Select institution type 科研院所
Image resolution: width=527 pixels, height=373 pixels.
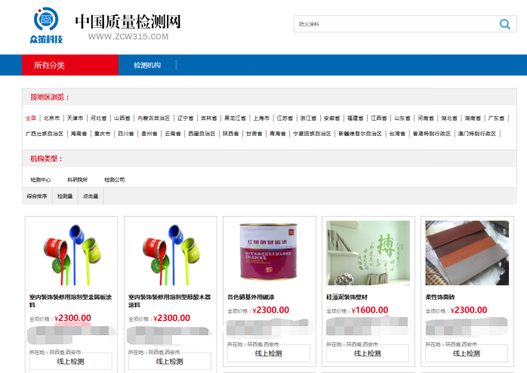78,180
